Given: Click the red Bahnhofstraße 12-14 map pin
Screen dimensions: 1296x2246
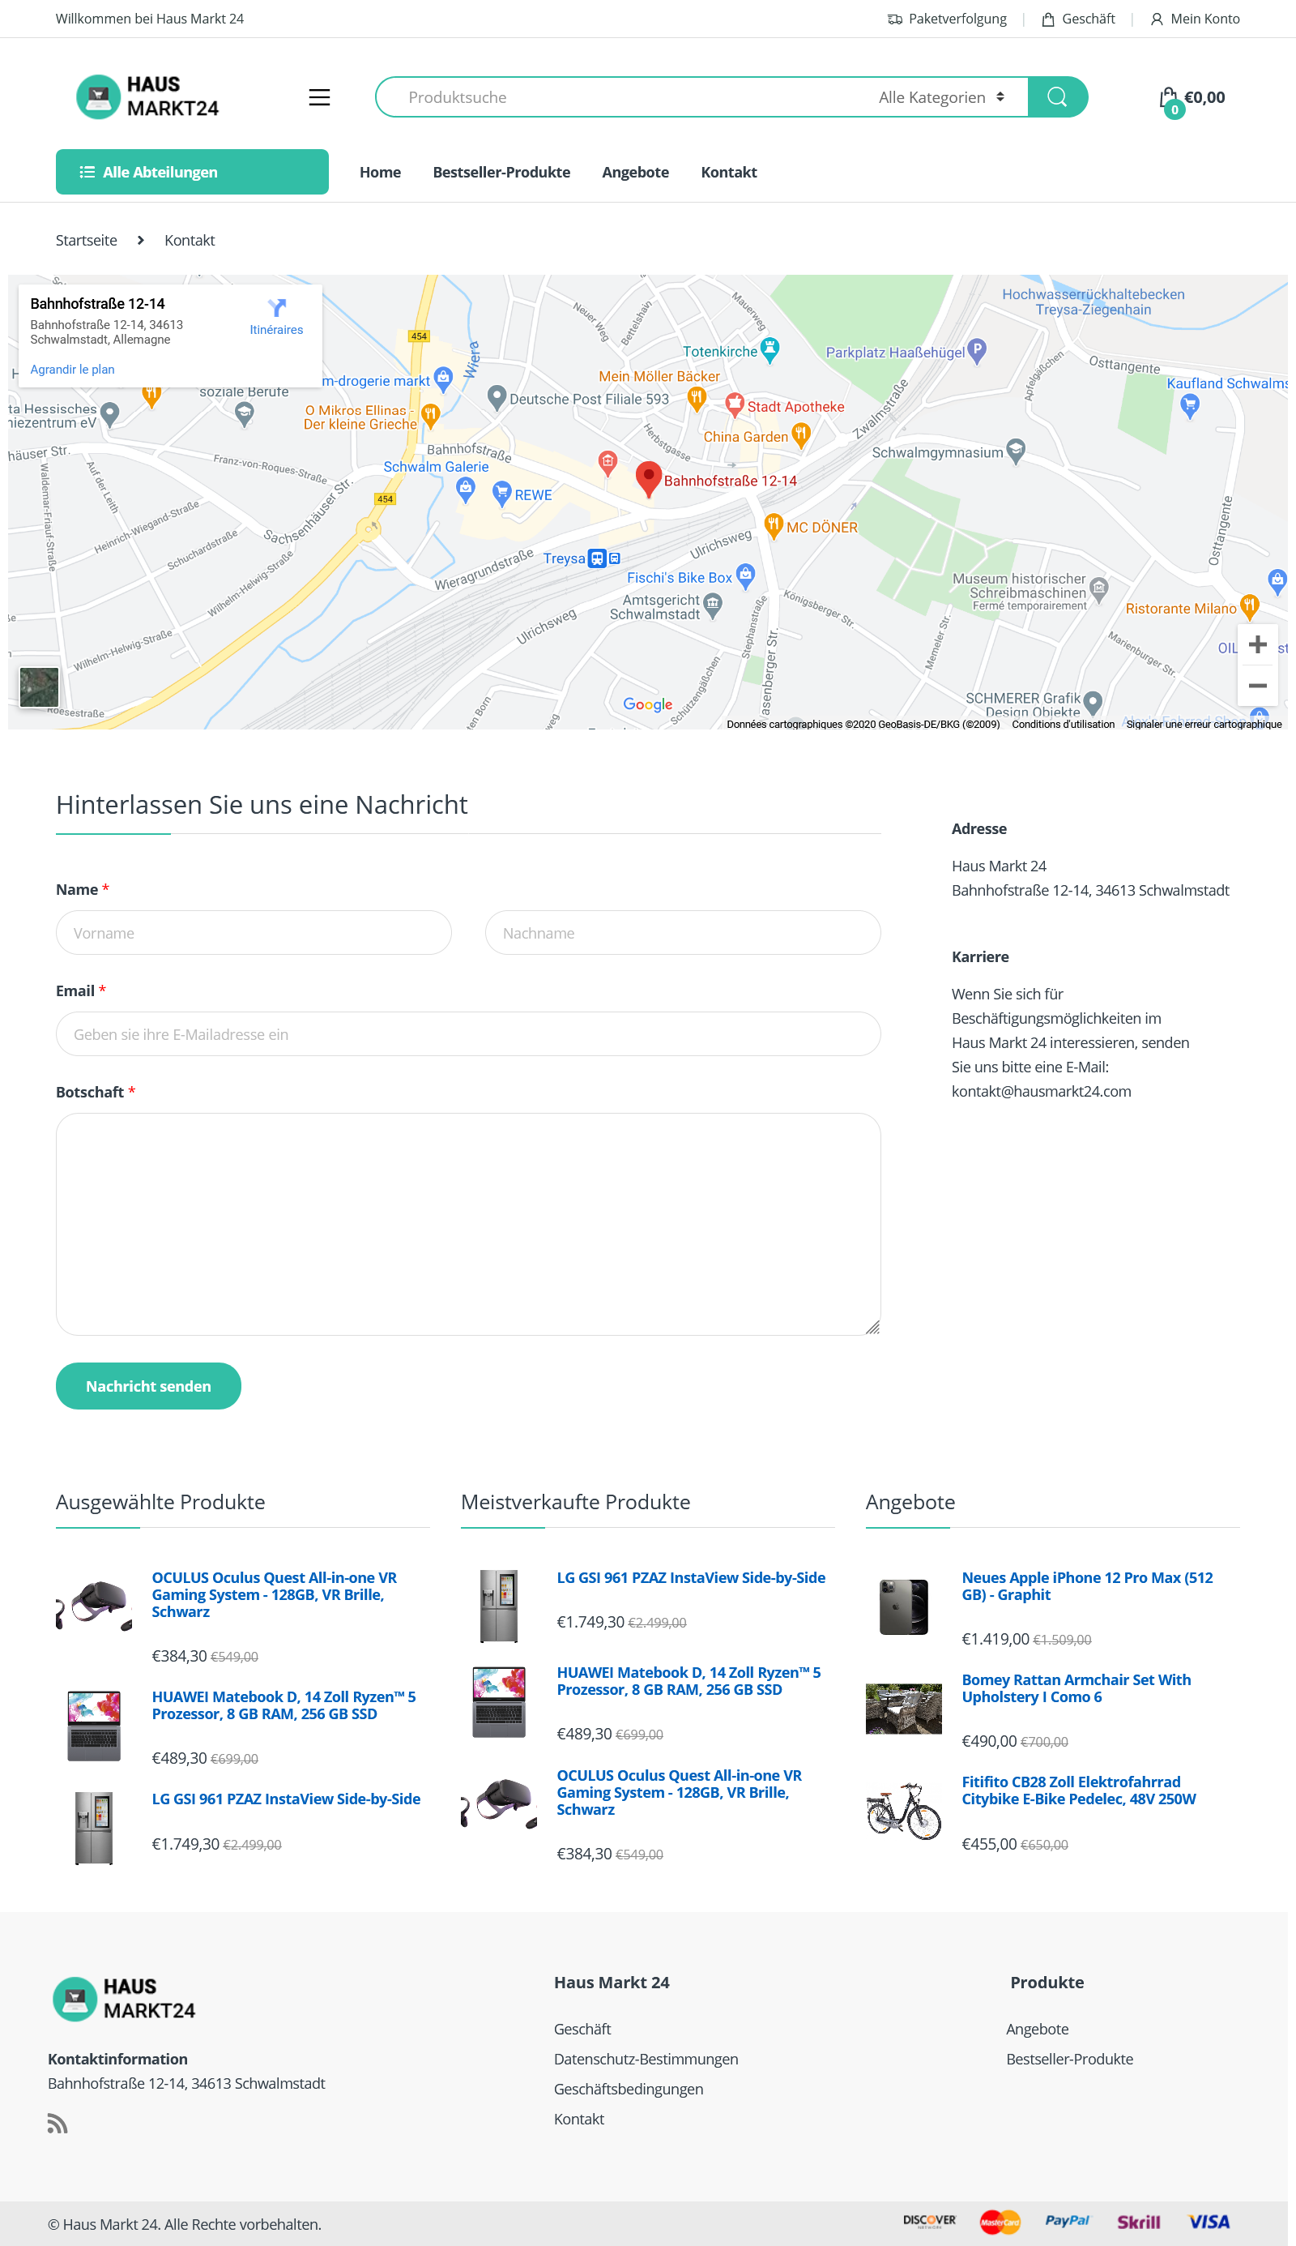Looking at the screenshot, I should tap(649, 478).
